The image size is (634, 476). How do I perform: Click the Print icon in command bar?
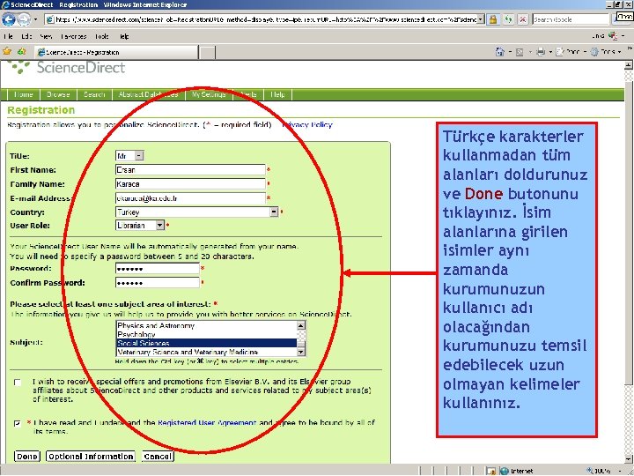click(x=541, y=52)
